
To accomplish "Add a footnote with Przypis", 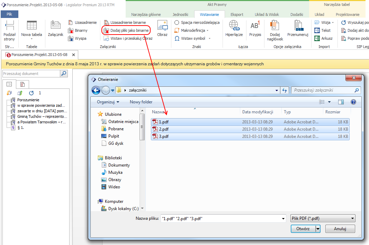I will pyautogui.click(x=255, y=29).
